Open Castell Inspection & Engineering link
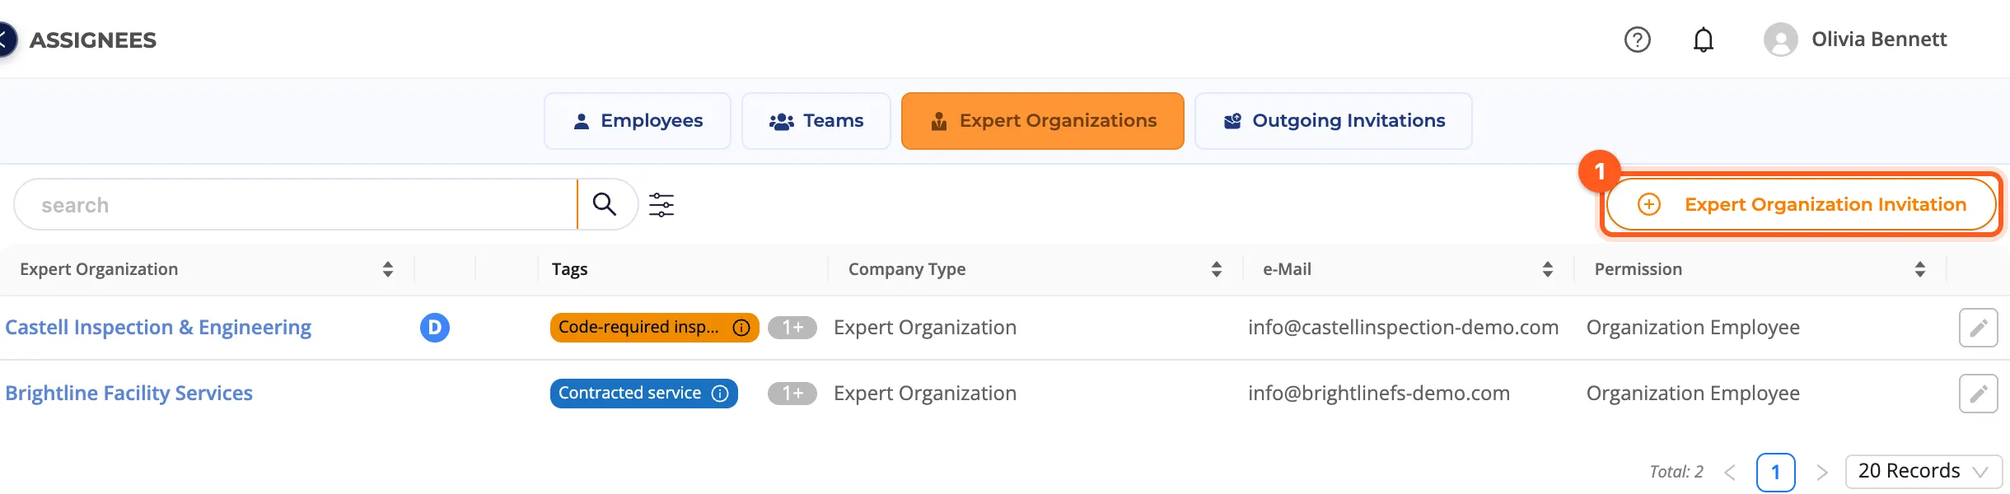 [158, 328]
